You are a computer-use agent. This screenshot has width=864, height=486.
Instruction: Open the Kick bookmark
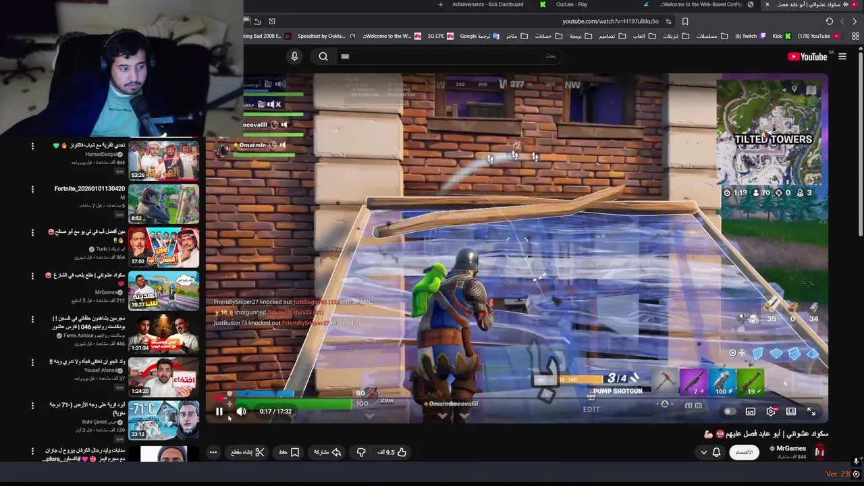coord(782,36)
